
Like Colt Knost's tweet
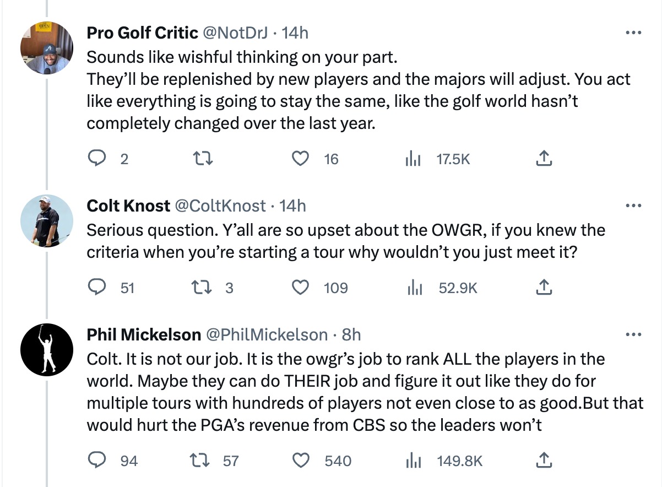[300, 288]
